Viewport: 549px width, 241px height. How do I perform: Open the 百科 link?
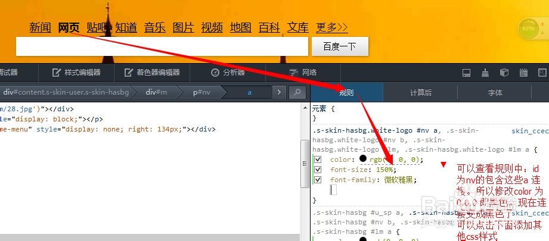(269, 27)
